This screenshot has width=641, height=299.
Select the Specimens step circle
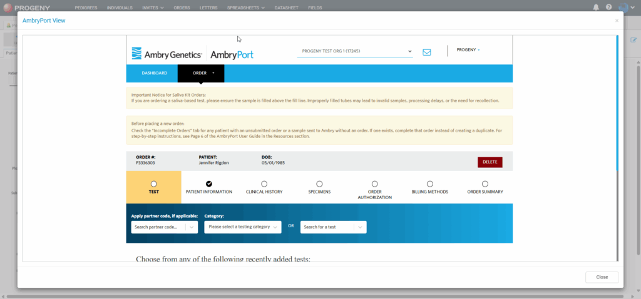click(x=319, y=184)
